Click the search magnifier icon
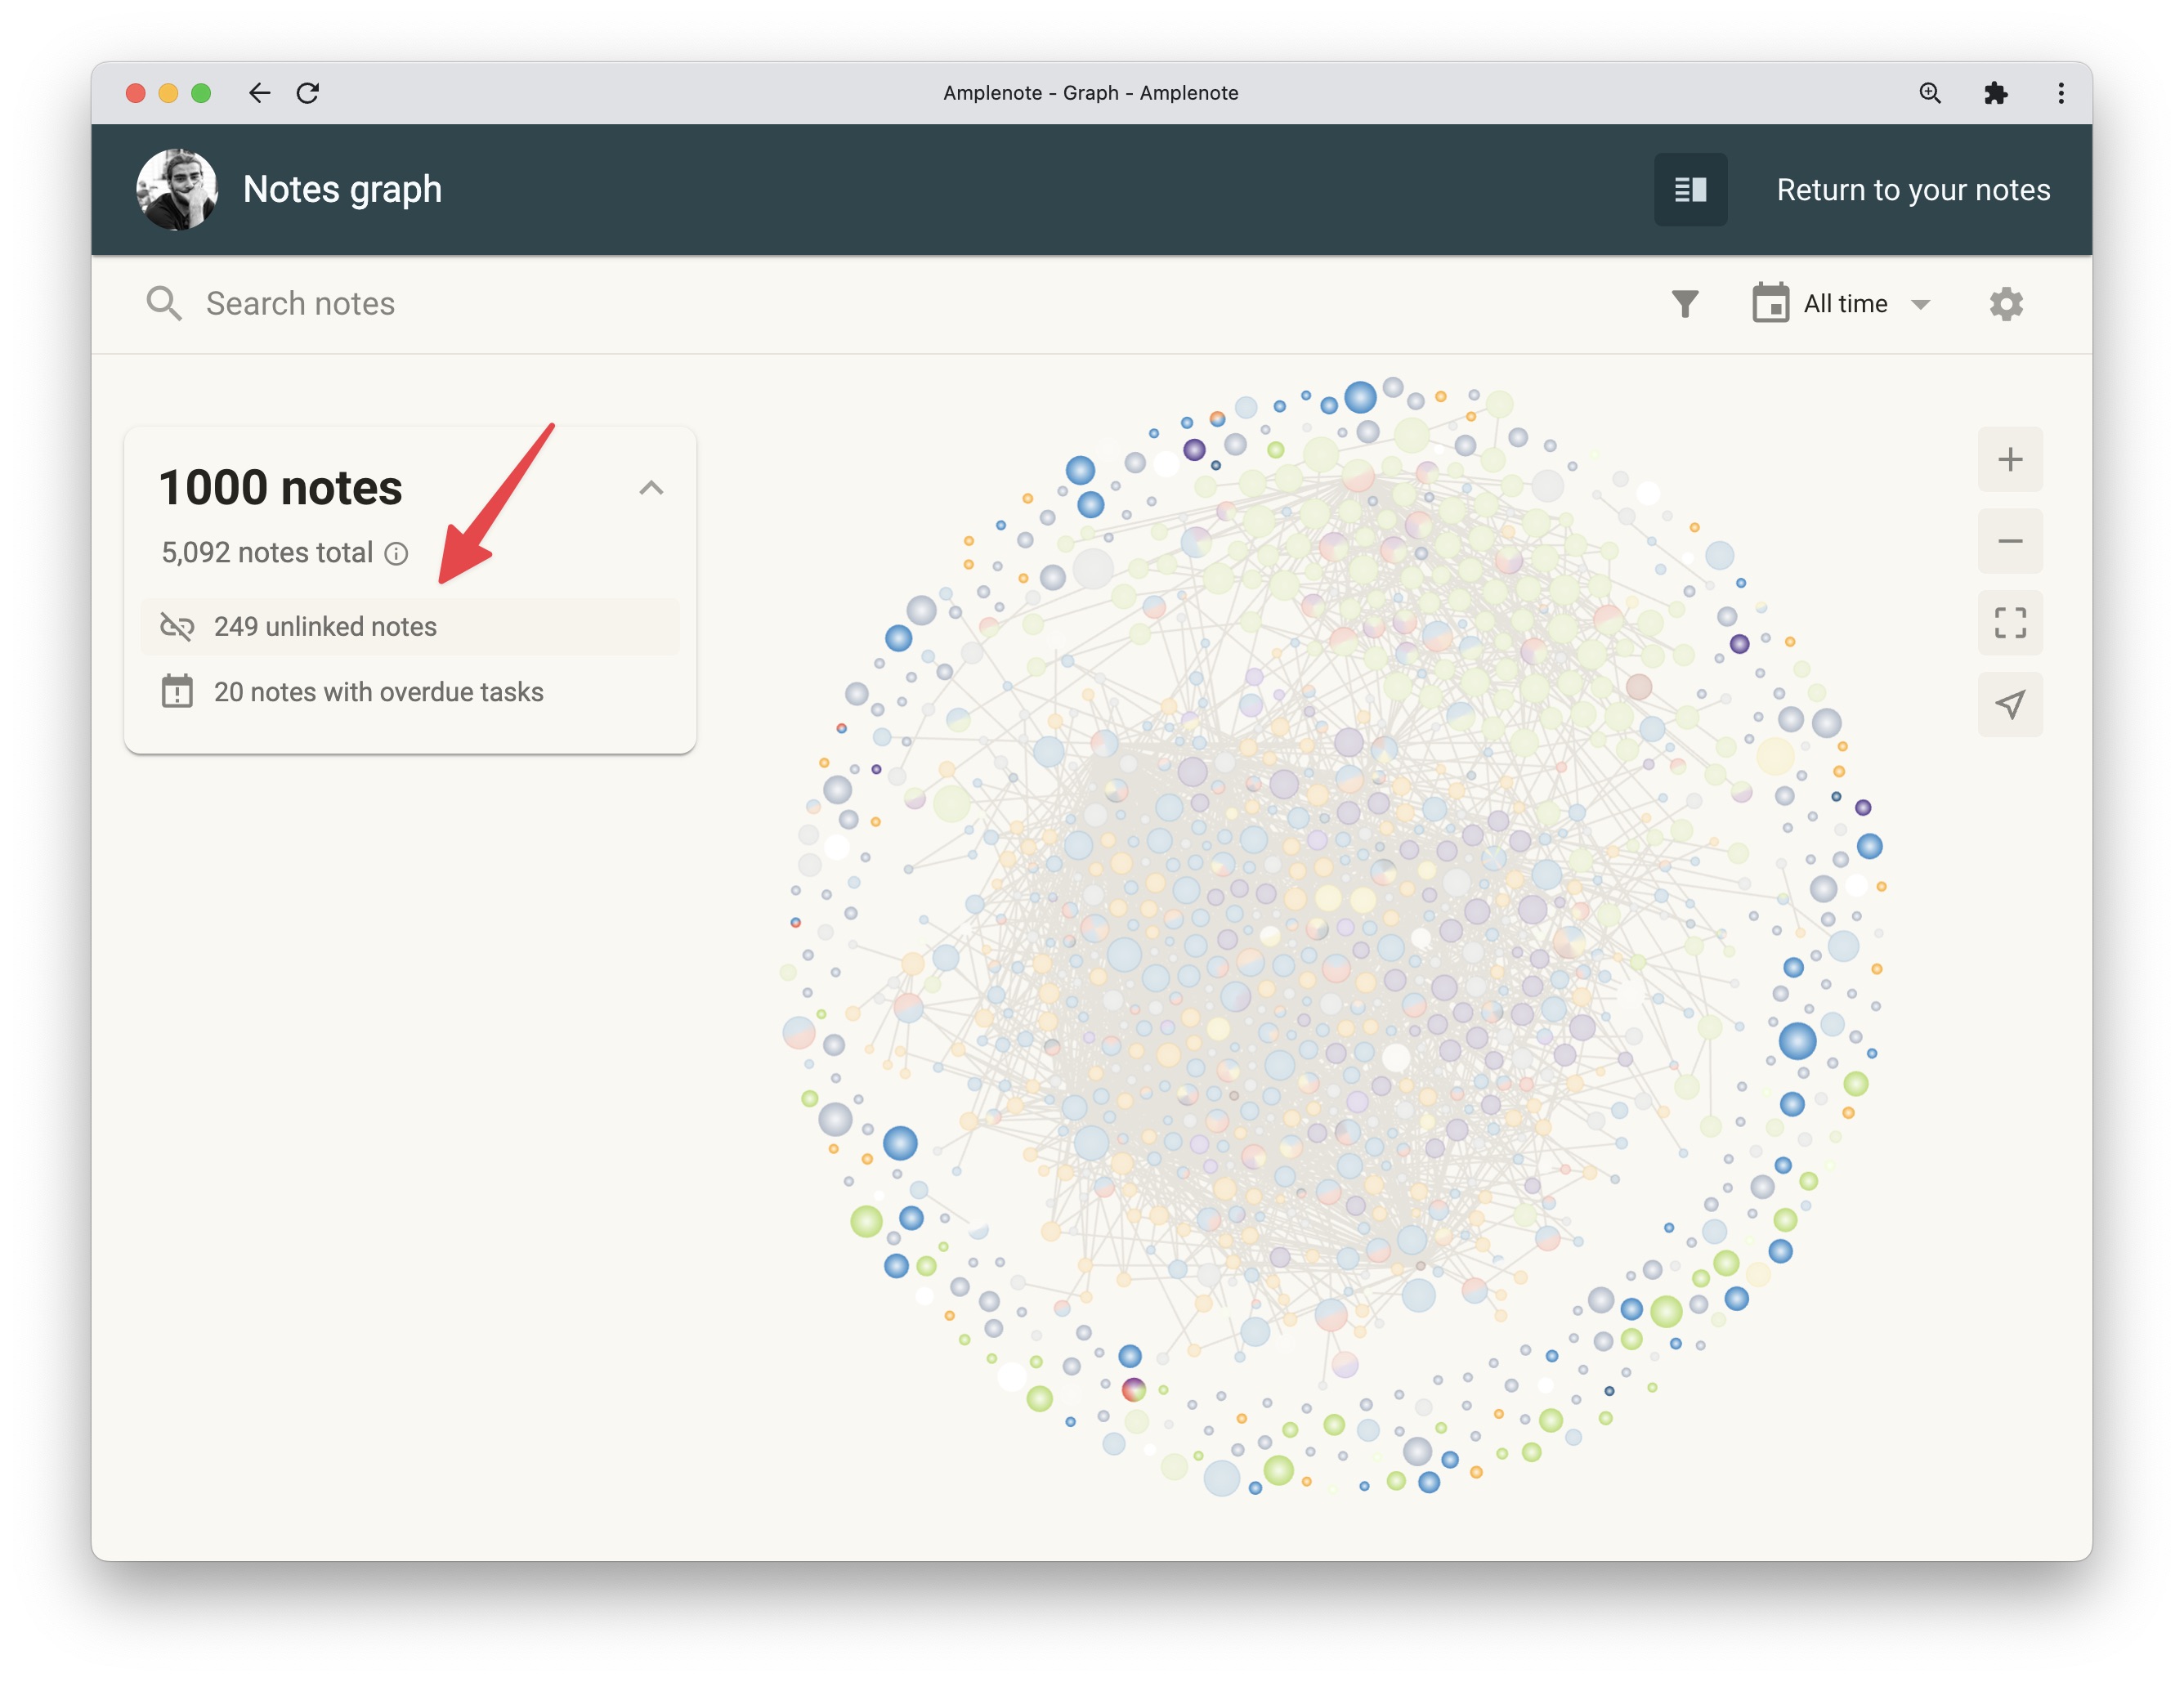 coord(164,303)
